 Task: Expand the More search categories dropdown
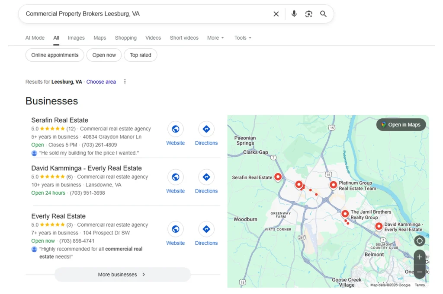click(215, 38)
